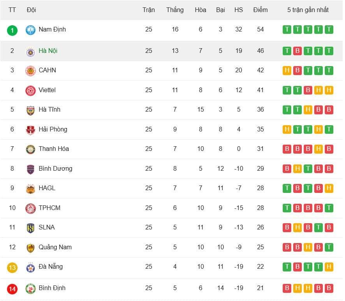The width and height of the screenshot is (345, 301).
Task: Select the Điểm column header
Action: click(260, 10)
